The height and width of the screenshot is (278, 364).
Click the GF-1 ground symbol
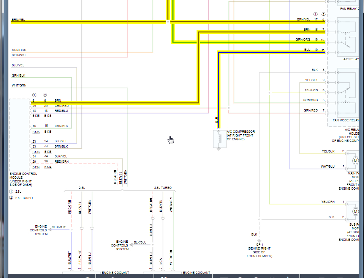259,241
